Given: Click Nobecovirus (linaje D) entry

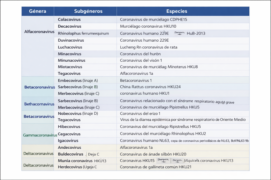Looking at the screenshot, I should 78,114.
